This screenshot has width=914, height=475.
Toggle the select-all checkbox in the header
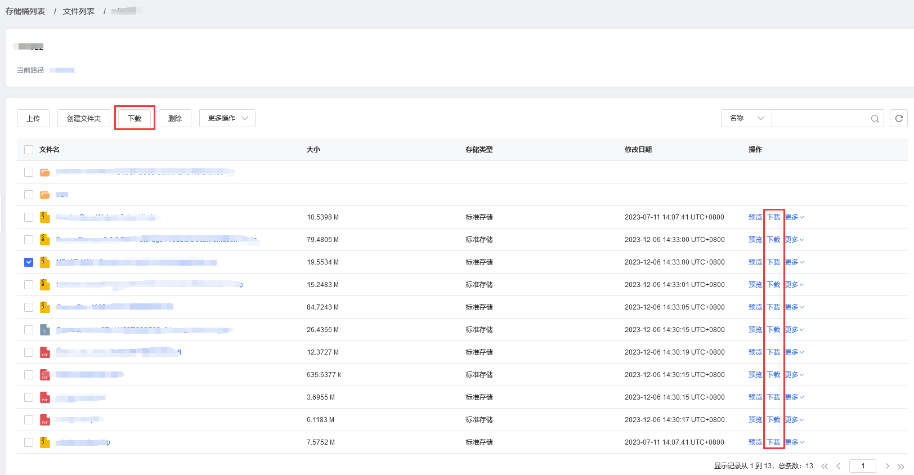[x=29, y=150]
